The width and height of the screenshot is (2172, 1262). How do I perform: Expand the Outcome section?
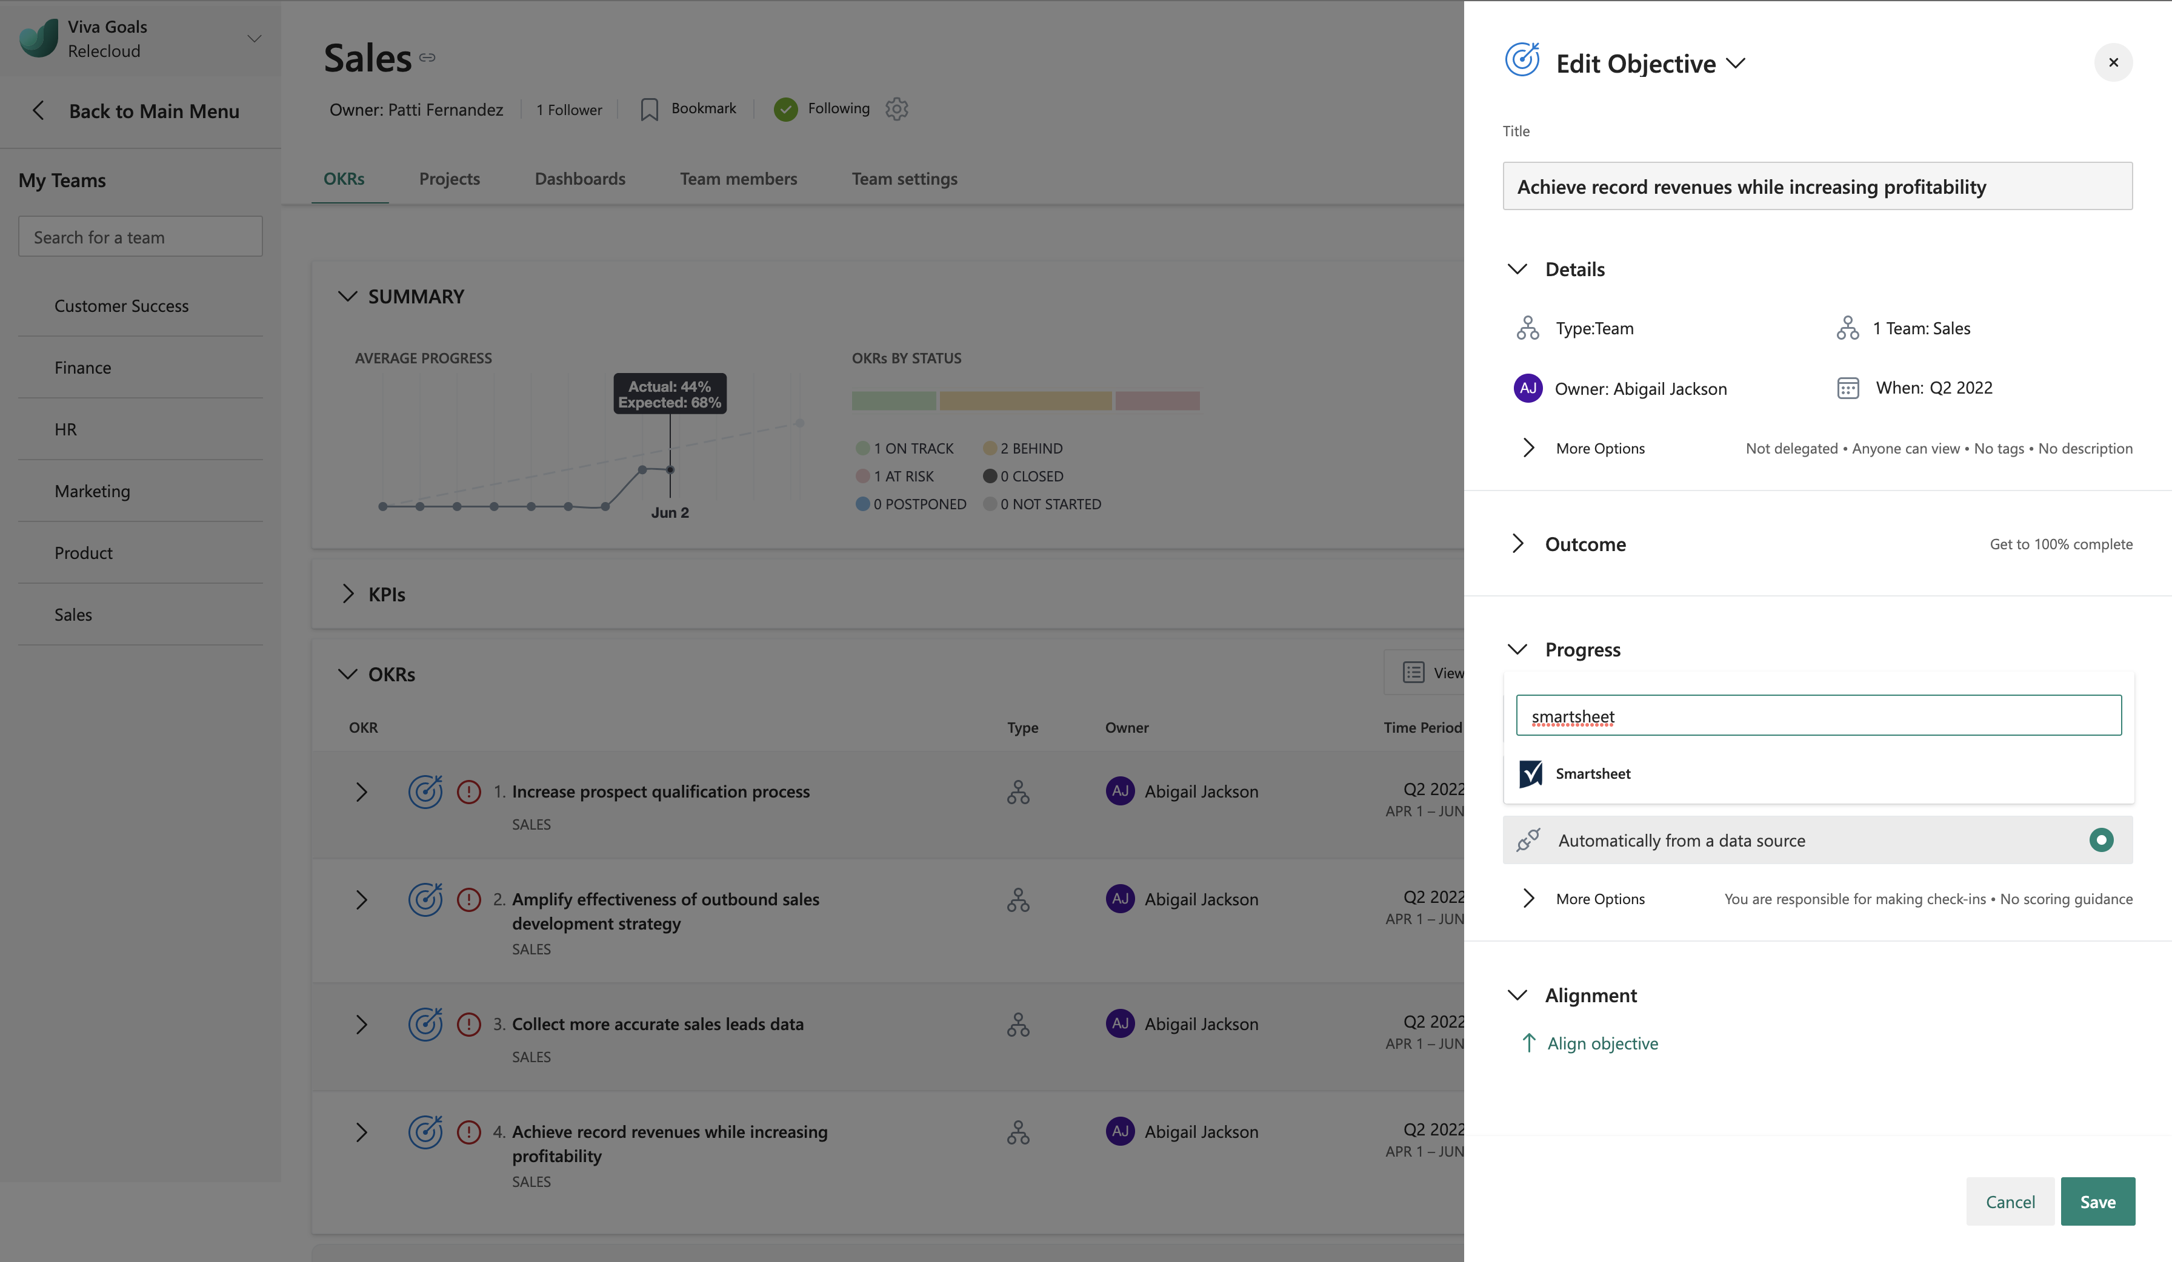(x=1517, y=544)
